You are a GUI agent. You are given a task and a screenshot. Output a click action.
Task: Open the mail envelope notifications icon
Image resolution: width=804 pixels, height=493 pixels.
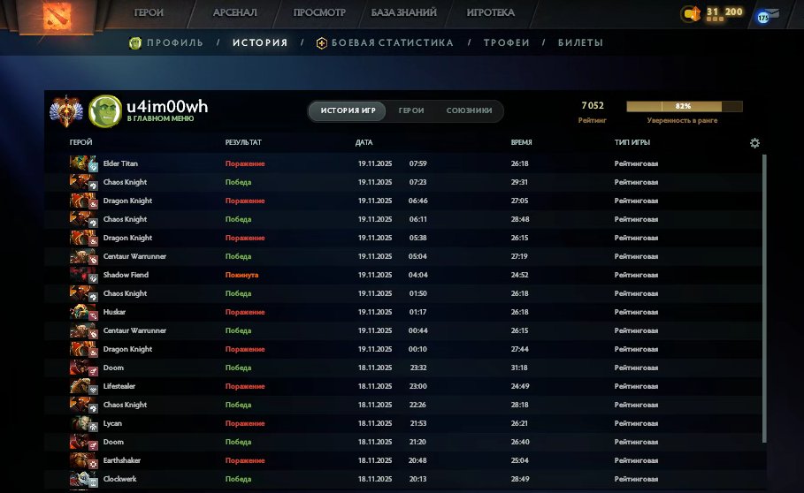click(x=772, y=13)
